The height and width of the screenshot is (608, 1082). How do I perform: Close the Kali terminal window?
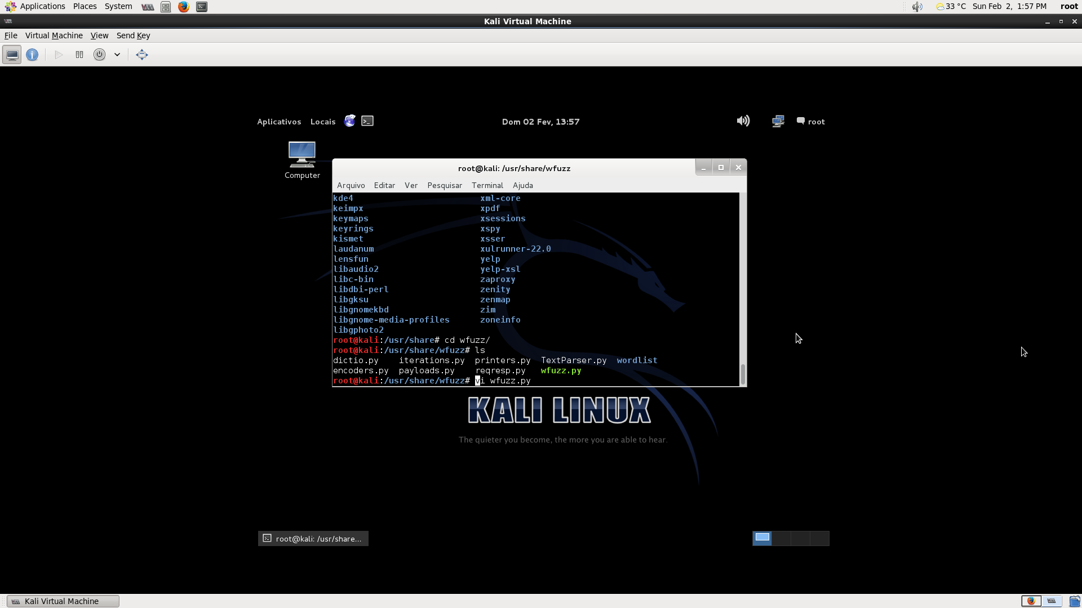738,167
